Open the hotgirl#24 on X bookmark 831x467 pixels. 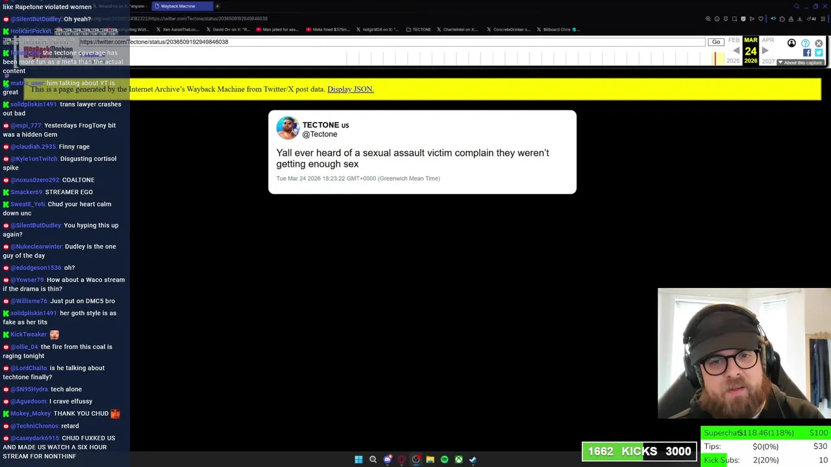(377, 29)
